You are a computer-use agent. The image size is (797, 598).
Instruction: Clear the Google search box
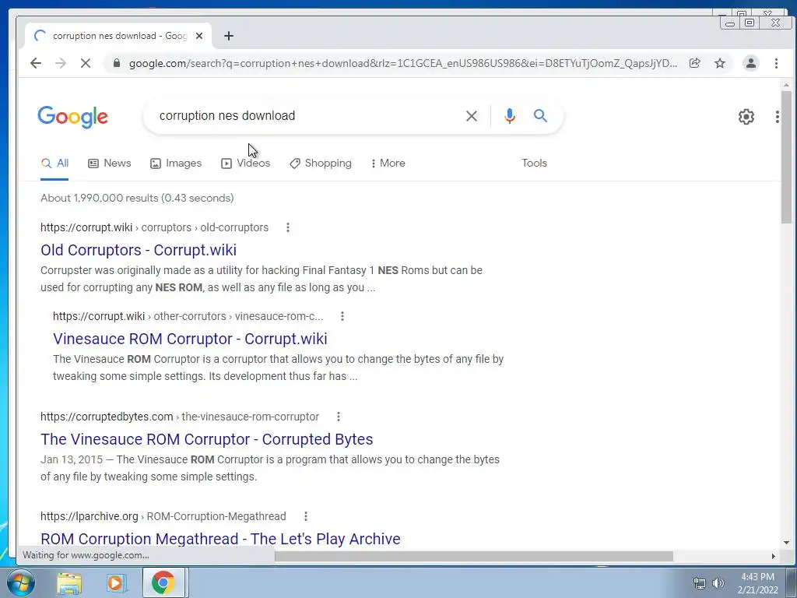pyautogui.click(x=471, y=116)
